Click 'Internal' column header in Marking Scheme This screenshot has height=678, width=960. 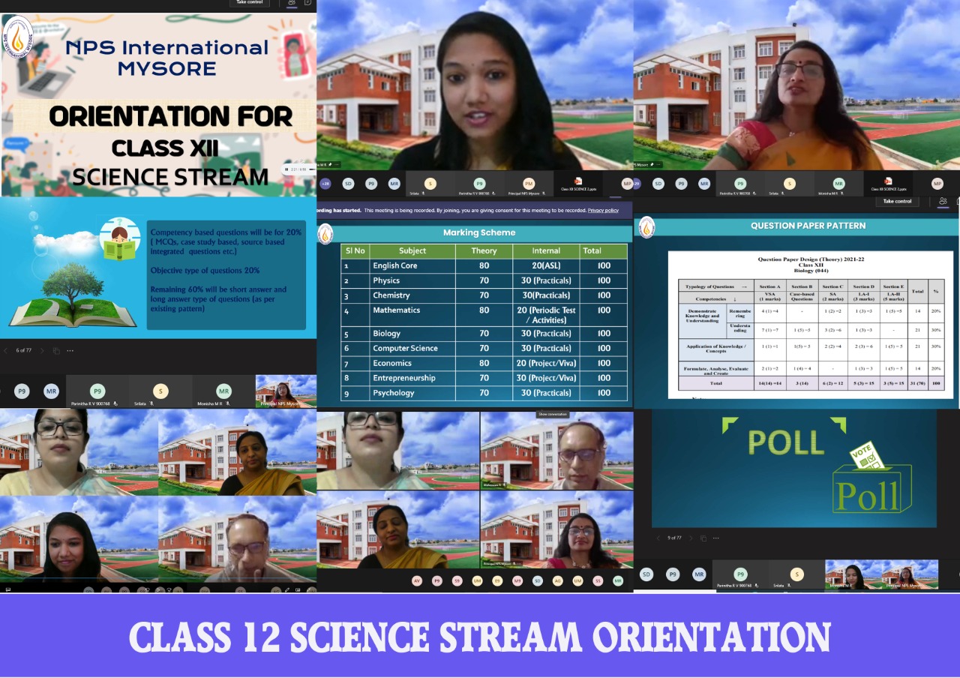pyautogui.click(x=546, y=250)
